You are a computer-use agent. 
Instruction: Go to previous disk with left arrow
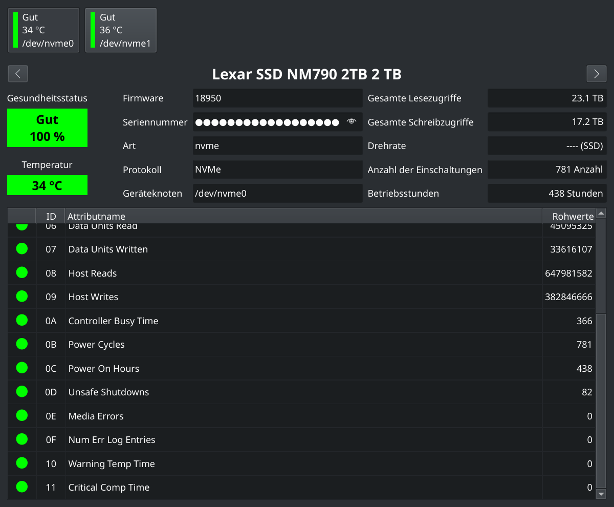[18, 74]
